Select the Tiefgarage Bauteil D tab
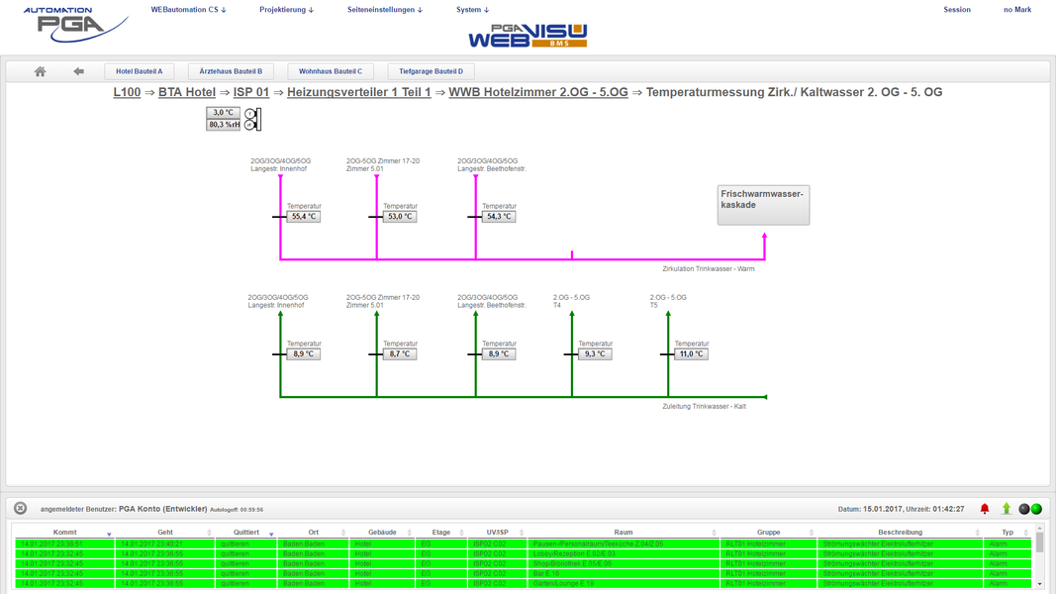 [431, 71]
